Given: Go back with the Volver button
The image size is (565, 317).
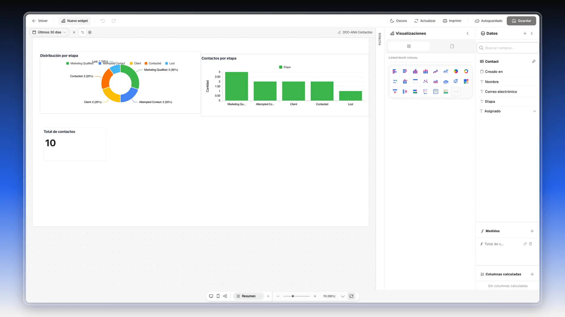Looking at the screenshot, I should click(x=40, y=21).
